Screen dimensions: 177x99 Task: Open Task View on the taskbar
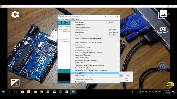pyautogui.click(x=16, y=92)
